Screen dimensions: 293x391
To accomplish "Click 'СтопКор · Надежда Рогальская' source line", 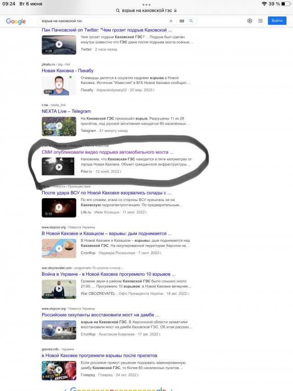I will 121,253.
